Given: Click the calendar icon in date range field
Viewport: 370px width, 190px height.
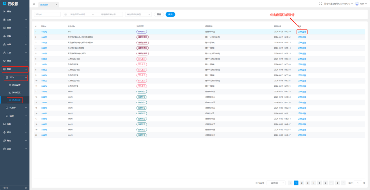Looking at the screenshot, I should [66, 14].
